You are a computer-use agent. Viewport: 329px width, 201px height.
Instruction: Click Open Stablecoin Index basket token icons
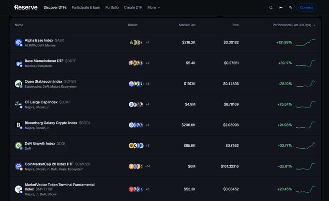click(136, 84)
